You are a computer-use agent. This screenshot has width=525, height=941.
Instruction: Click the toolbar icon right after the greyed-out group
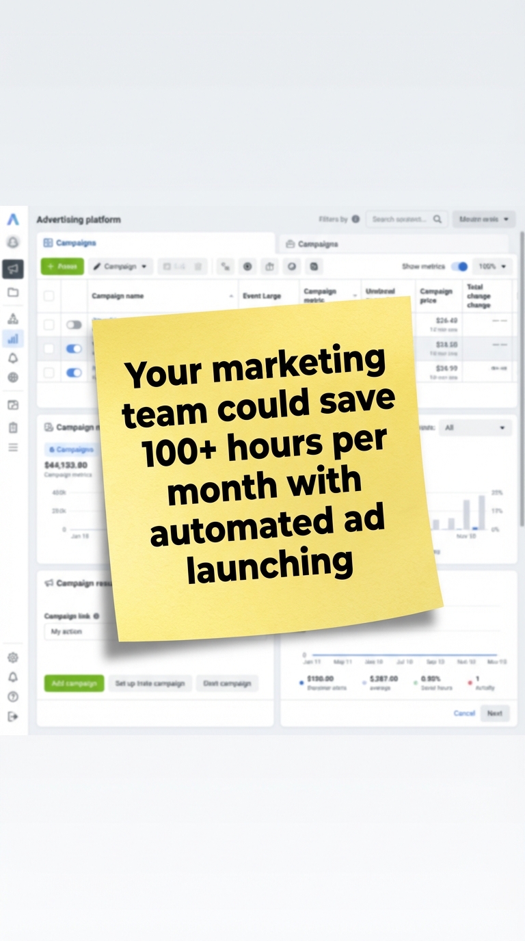tap(226, 267)
